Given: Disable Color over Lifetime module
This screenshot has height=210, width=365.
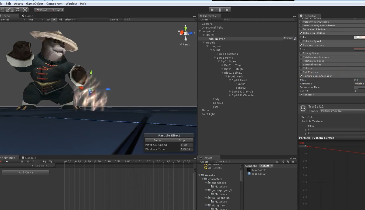Looking at the screenshot, I should tap(301, 33).
